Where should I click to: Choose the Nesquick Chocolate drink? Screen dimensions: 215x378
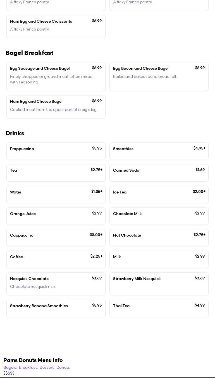(x=56, y=284)
